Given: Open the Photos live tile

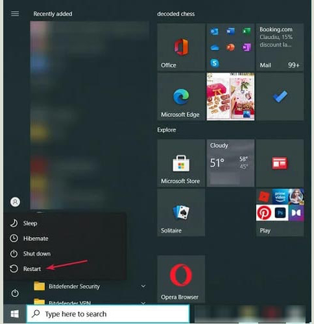Looking at the screenshot, I should [230, 97].
